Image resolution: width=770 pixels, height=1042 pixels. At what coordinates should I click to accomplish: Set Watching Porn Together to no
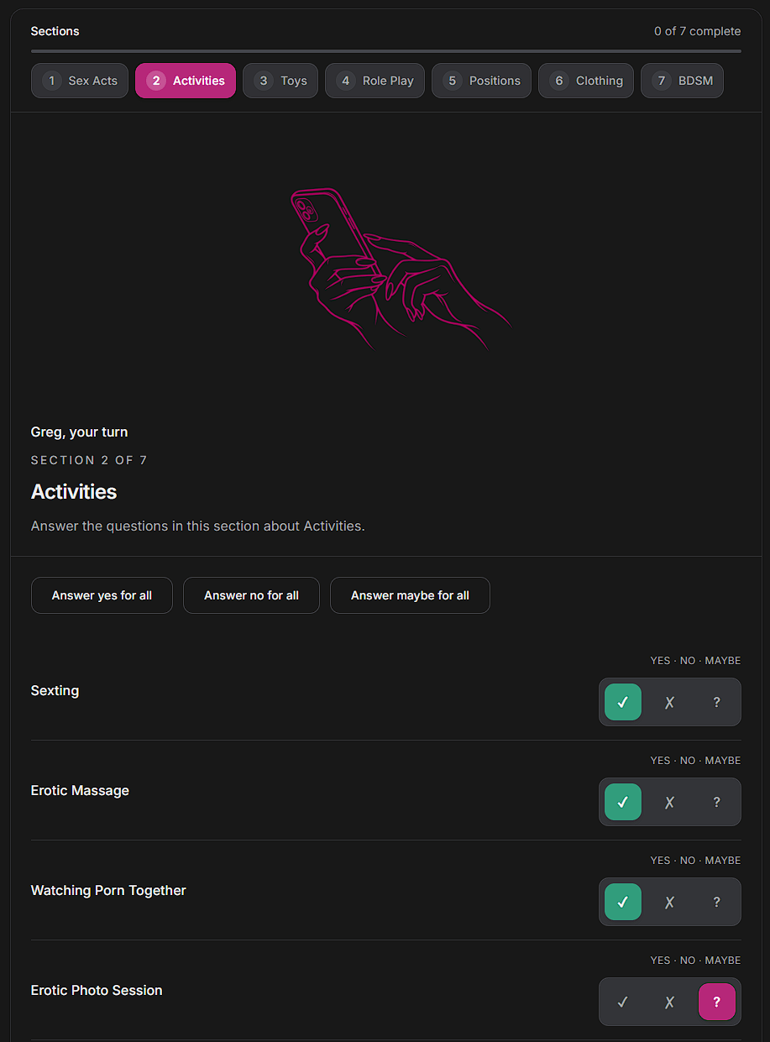click(x=669, y=902)
